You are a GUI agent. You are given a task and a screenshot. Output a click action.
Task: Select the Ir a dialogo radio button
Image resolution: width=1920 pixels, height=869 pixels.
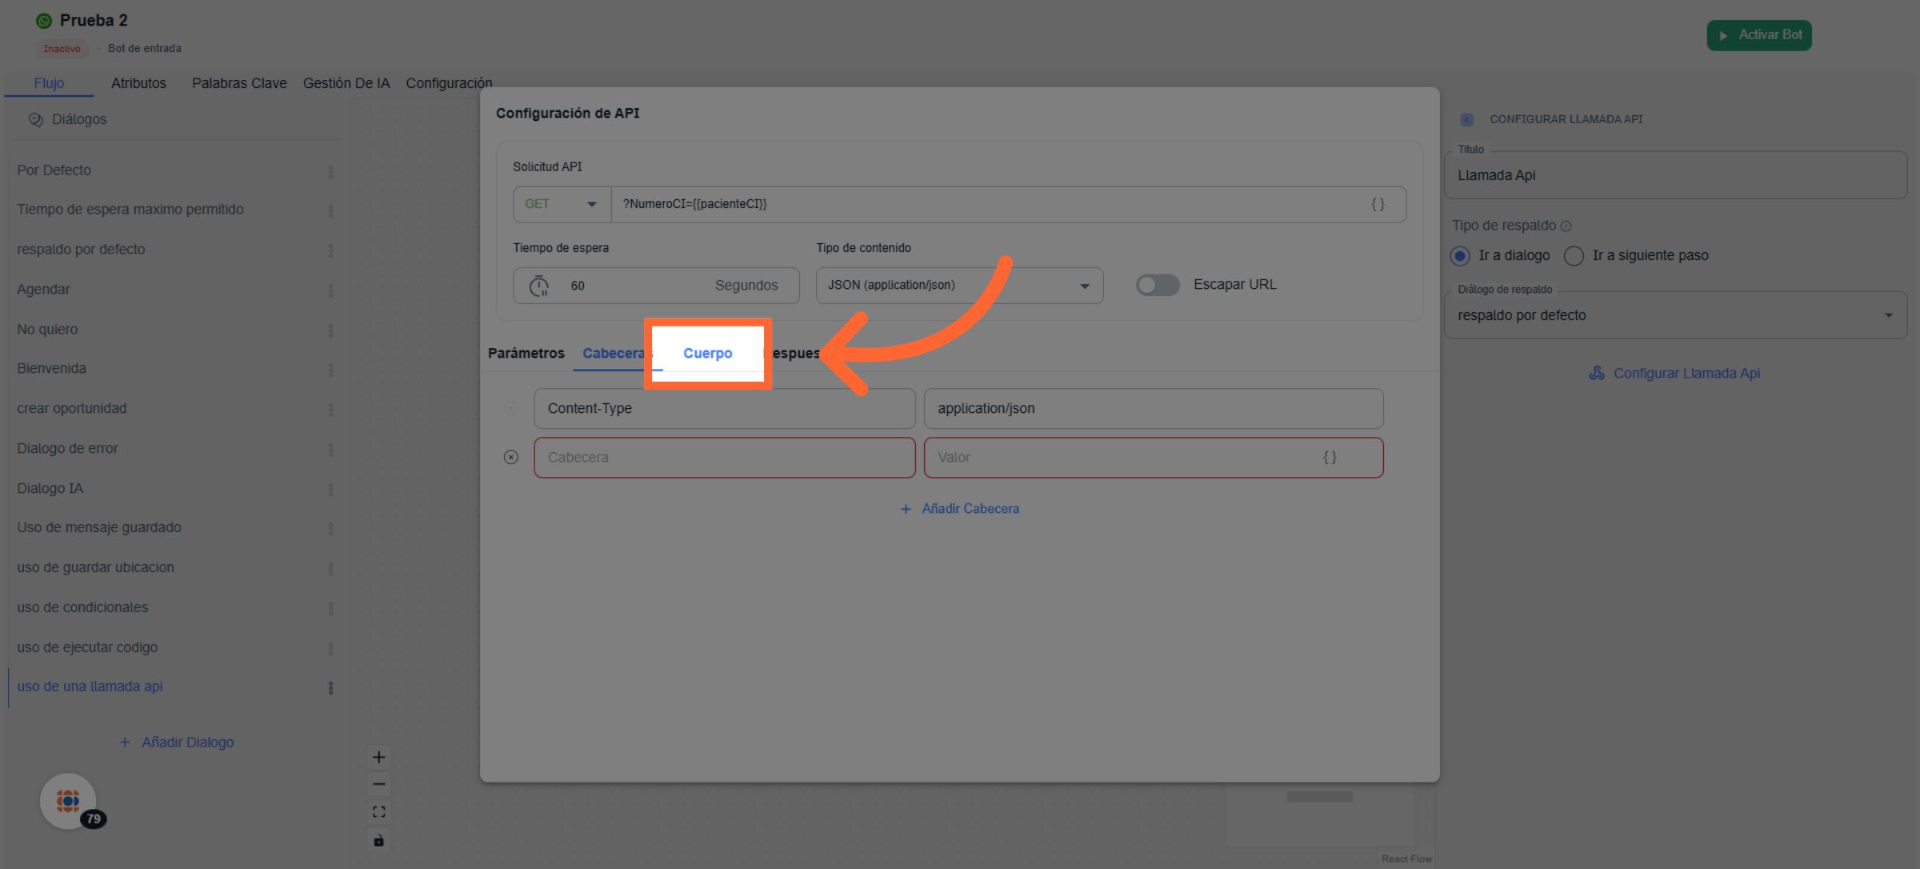point(1460,255)
